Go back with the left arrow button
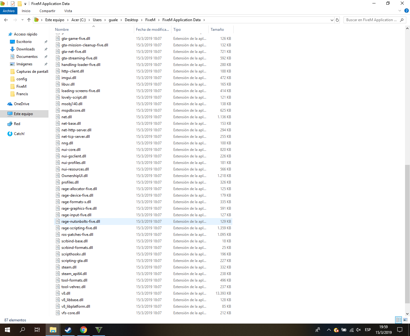Screen dimensions: 410x336 tap(6, 20)
